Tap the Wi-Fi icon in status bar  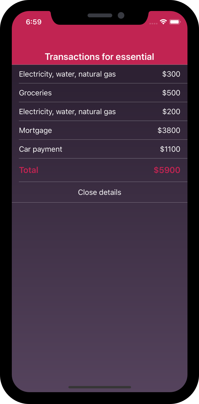coord(163,22)
